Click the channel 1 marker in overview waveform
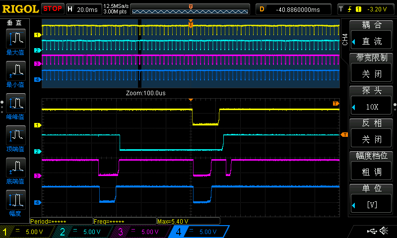 [38, 35]
